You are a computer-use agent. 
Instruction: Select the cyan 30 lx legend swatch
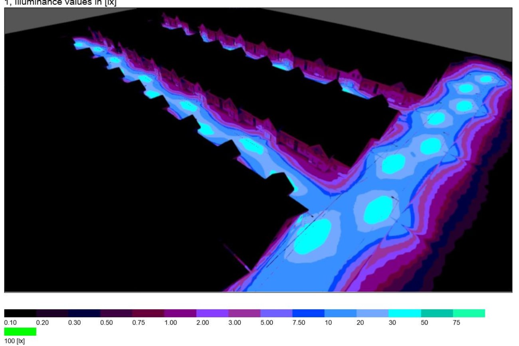pyautogui.click(x=404, y=313)
